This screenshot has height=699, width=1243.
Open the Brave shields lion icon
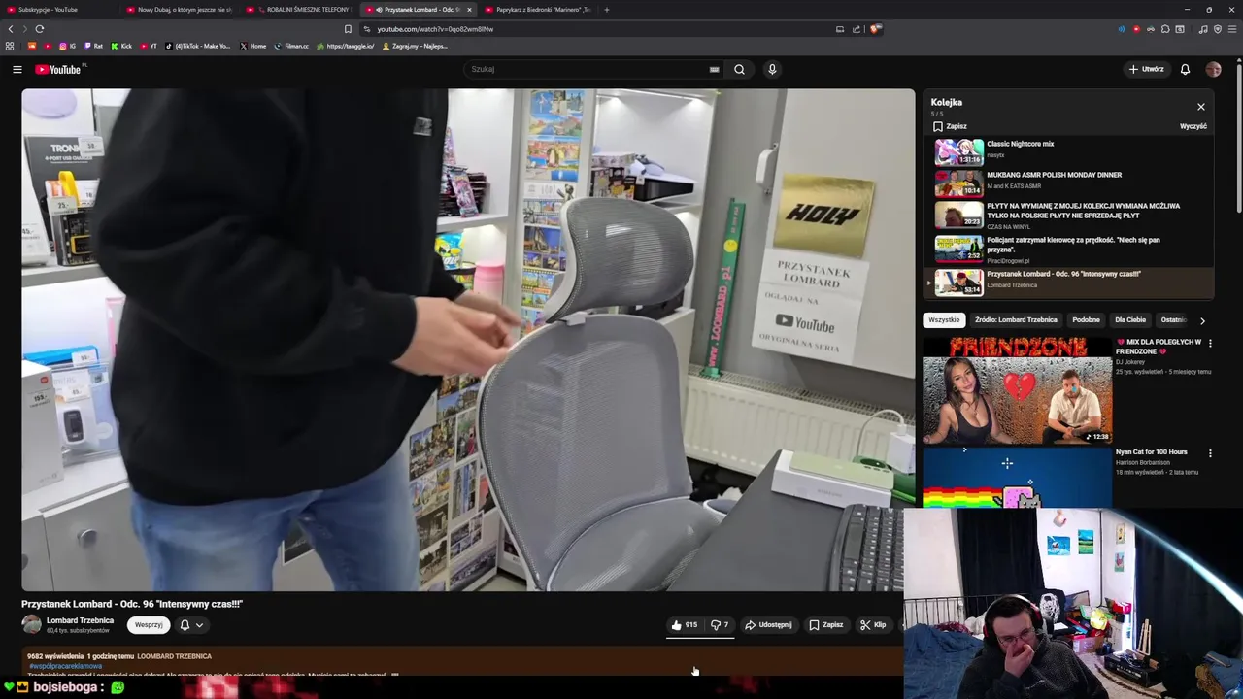875,29
